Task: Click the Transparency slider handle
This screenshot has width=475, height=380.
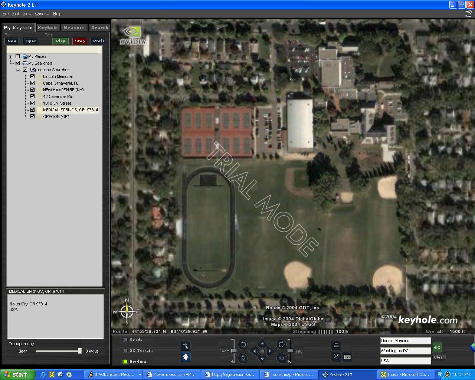Action: [x=80, y=351]
